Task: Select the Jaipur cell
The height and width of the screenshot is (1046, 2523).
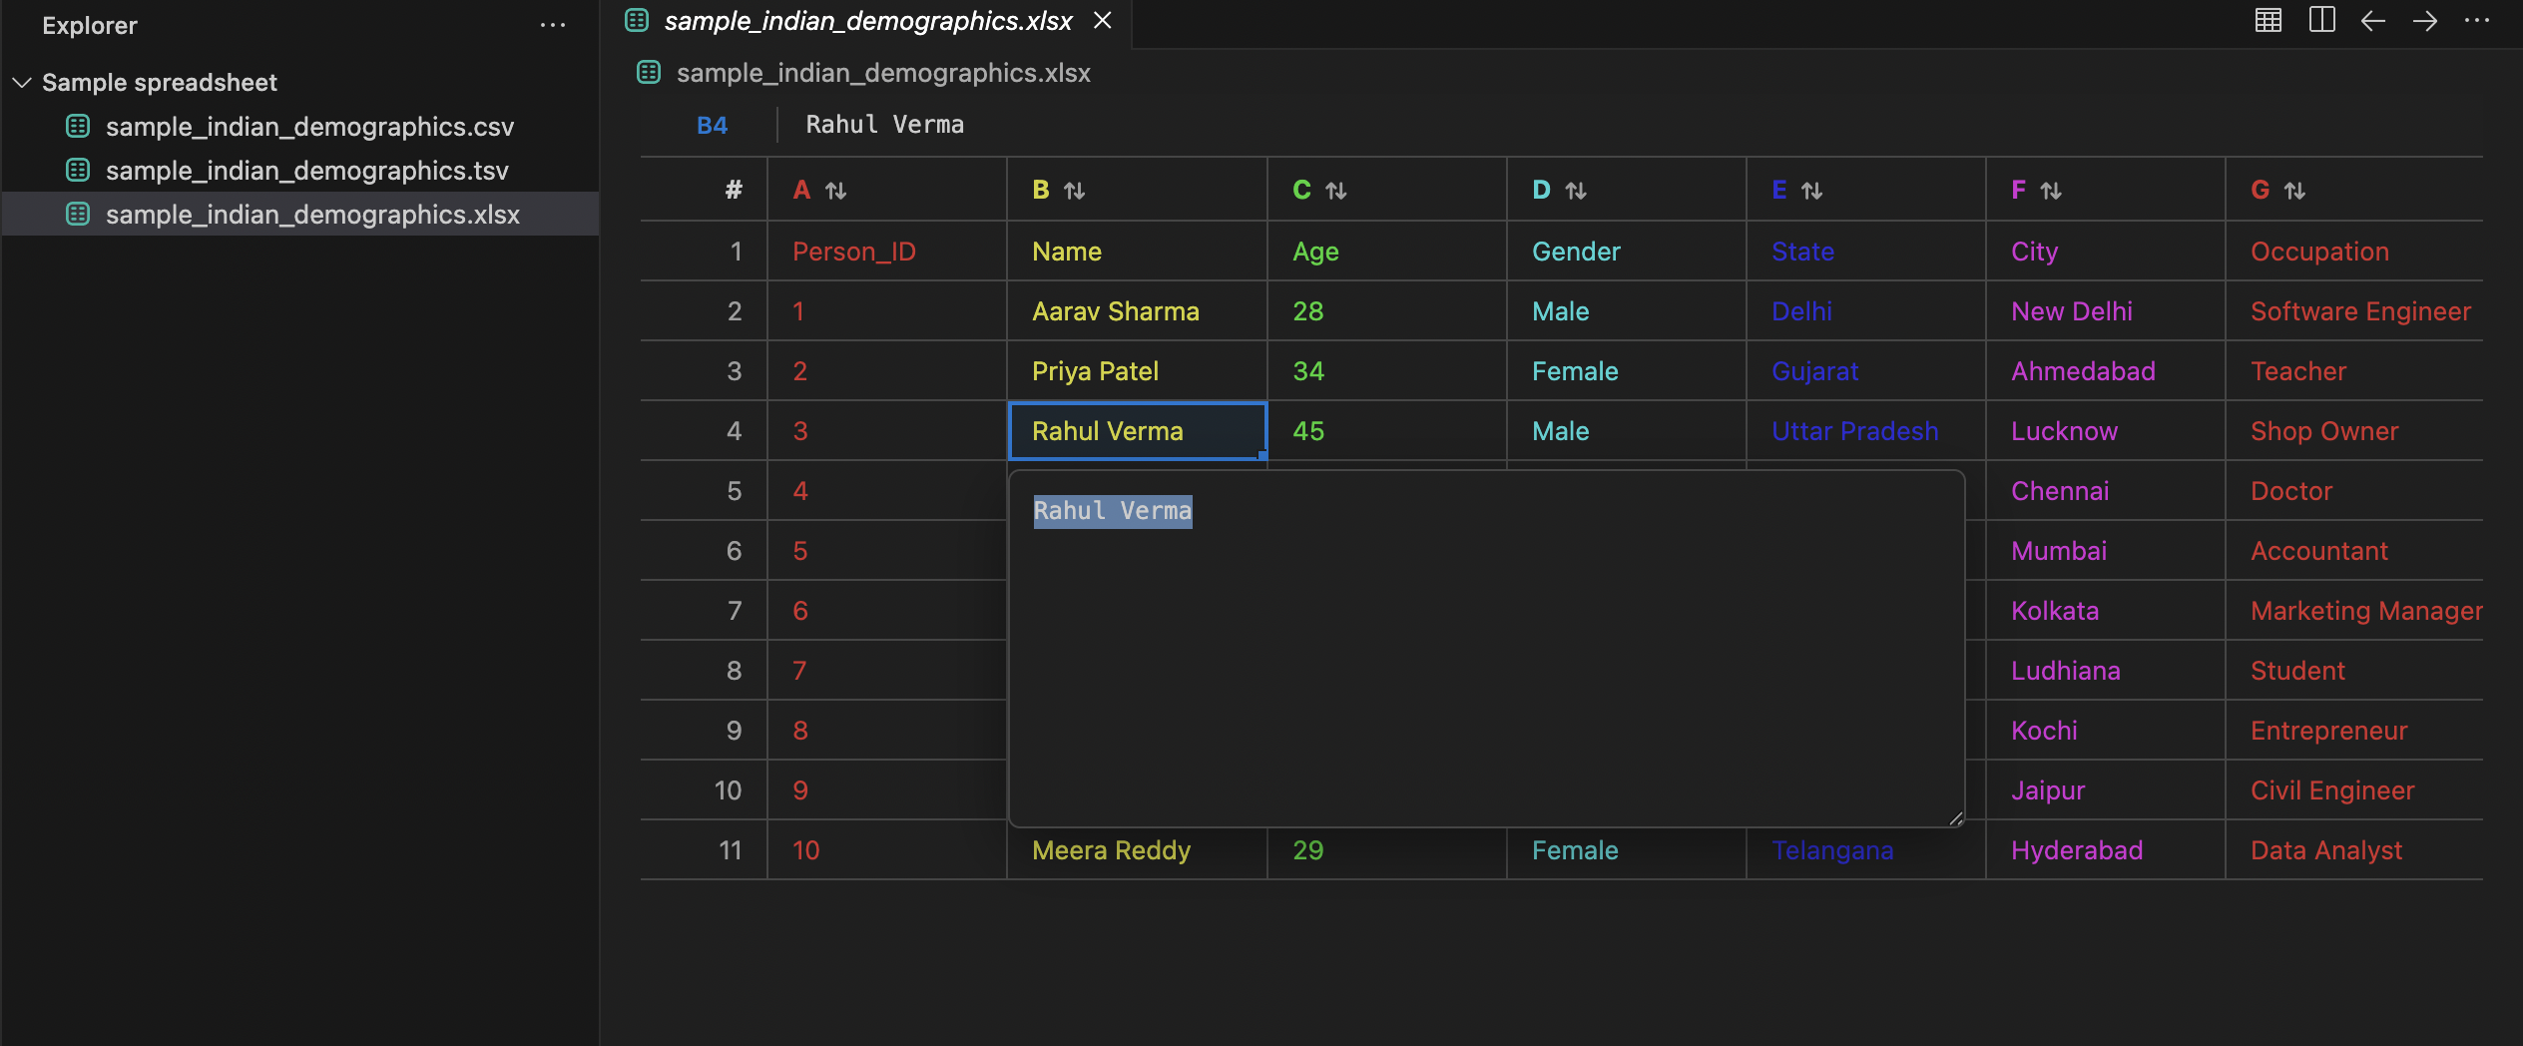Action: click(2106, 790)
